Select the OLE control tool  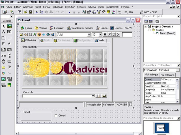[4, 85]
